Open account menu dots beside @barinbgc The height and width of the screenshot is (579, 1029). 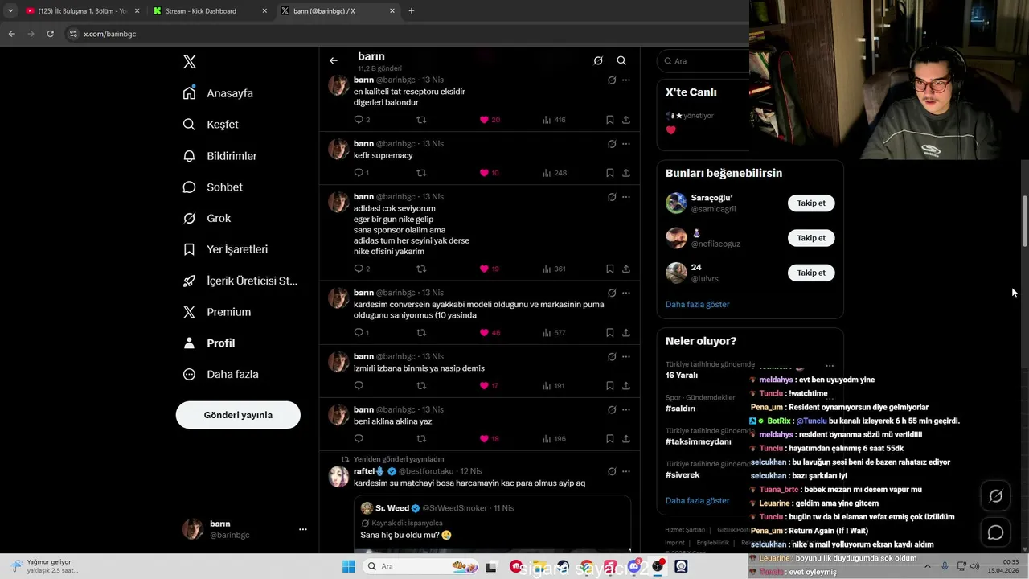click(303, 529)
